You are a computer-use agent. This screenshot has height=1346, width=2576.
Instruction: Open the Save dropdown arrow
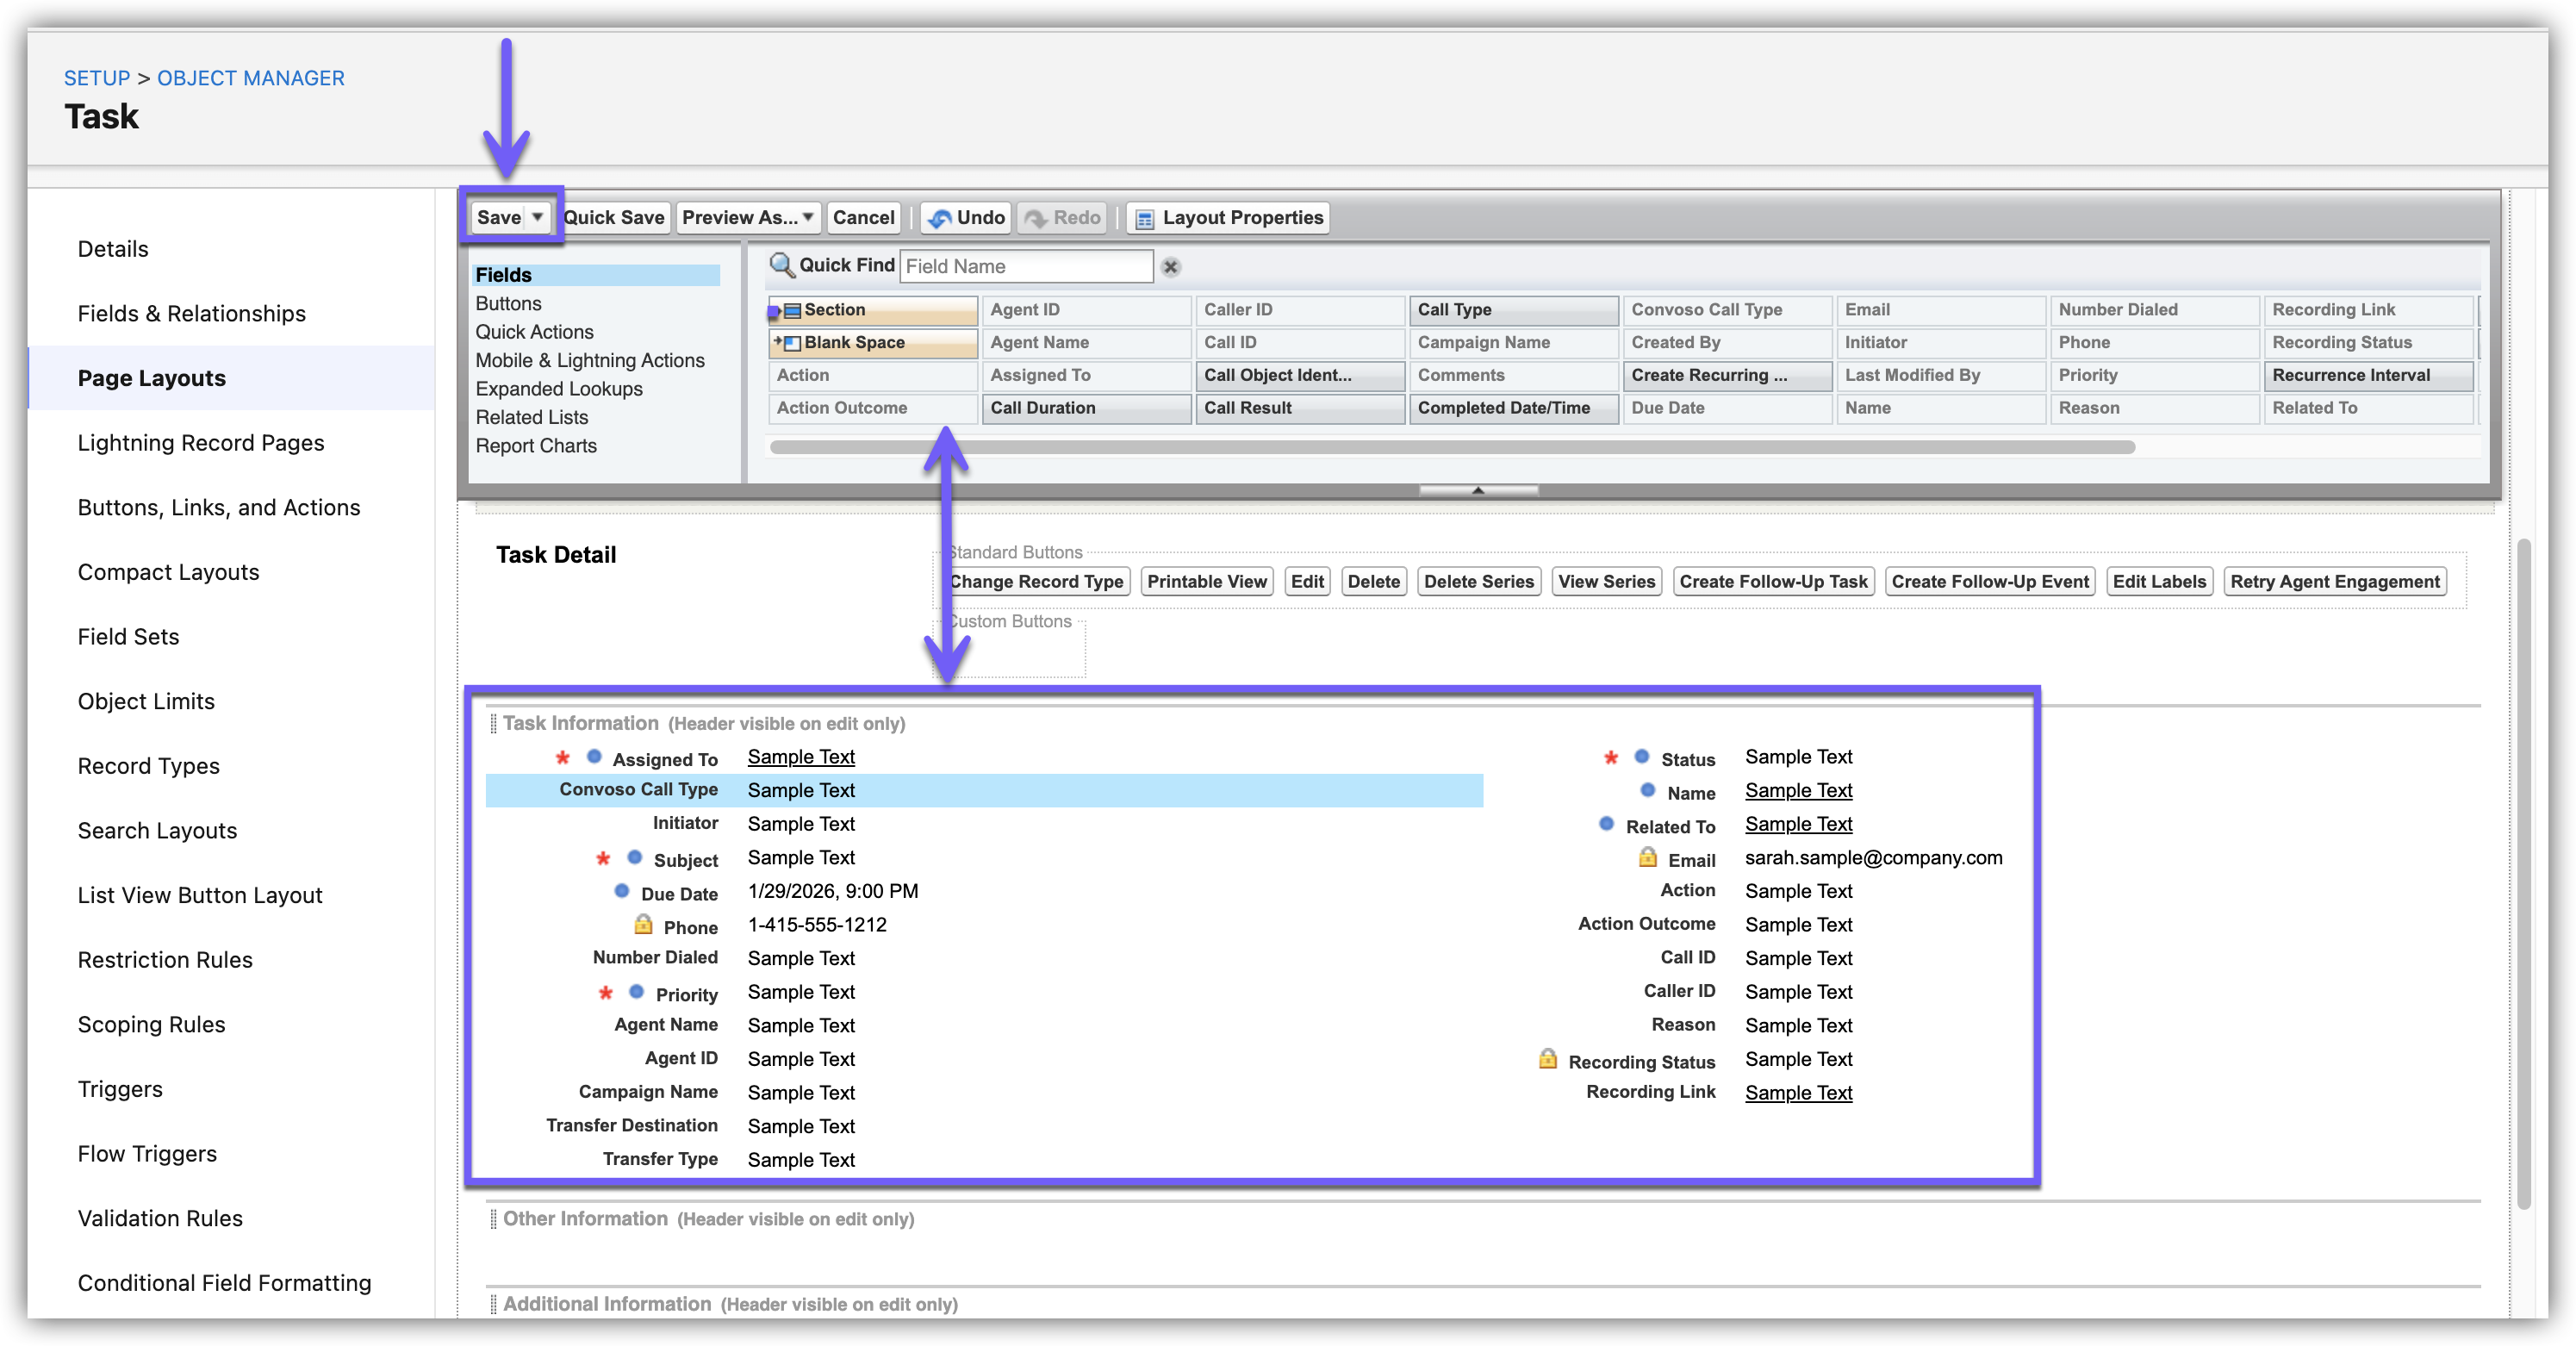coord(537,217)
